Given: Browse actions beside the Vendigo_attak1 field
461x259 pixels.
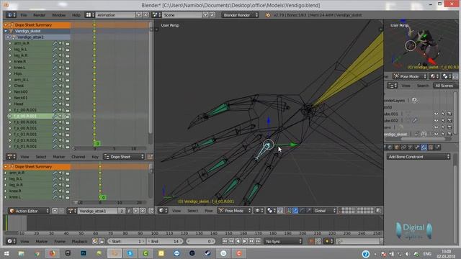Looking at the screenshot, I should tap(72, 211).
